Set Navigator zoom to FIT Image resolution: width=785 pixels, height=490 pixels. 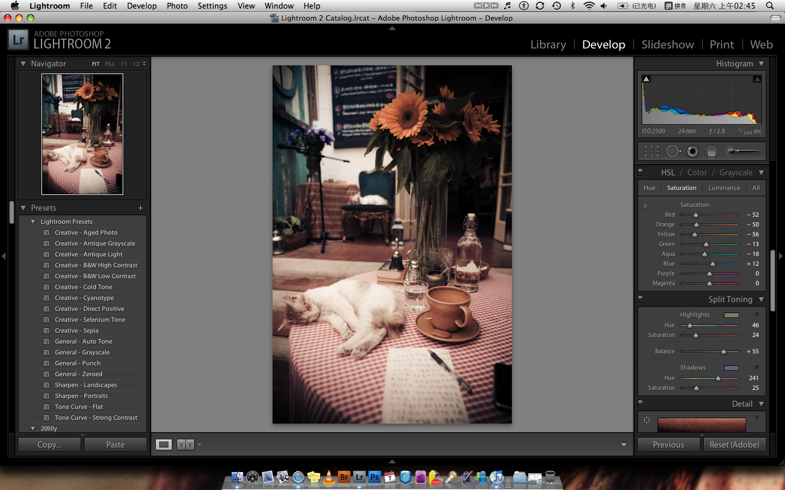[96, 64]
